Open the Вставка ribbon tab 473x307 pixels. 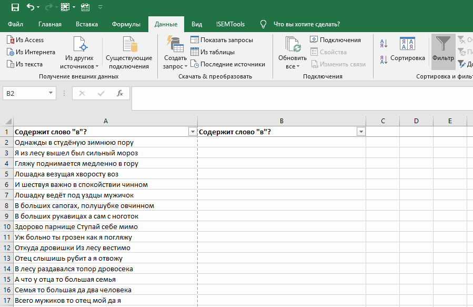pyautogui.click(x=87, y=24)
